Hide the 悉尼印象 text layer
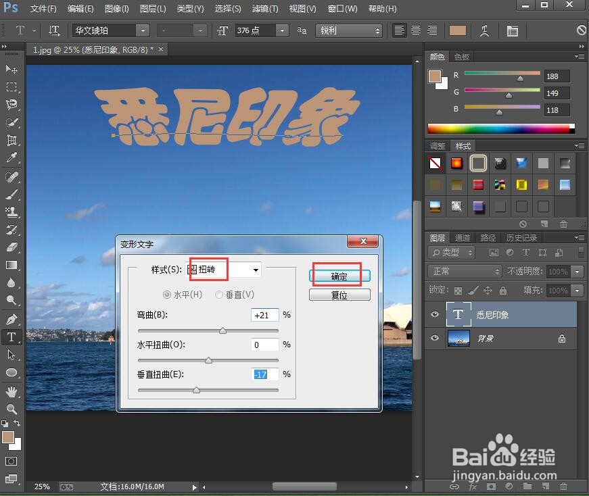The width and height of the screenshot is (589, 496). point(434,314)
